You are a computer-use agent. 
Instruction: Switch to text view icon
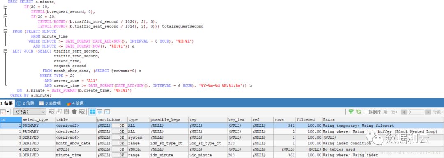tap(107, 112)
